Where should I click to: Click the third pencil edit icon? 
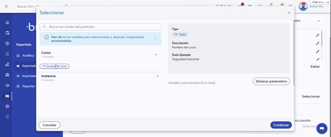(318, 52)
